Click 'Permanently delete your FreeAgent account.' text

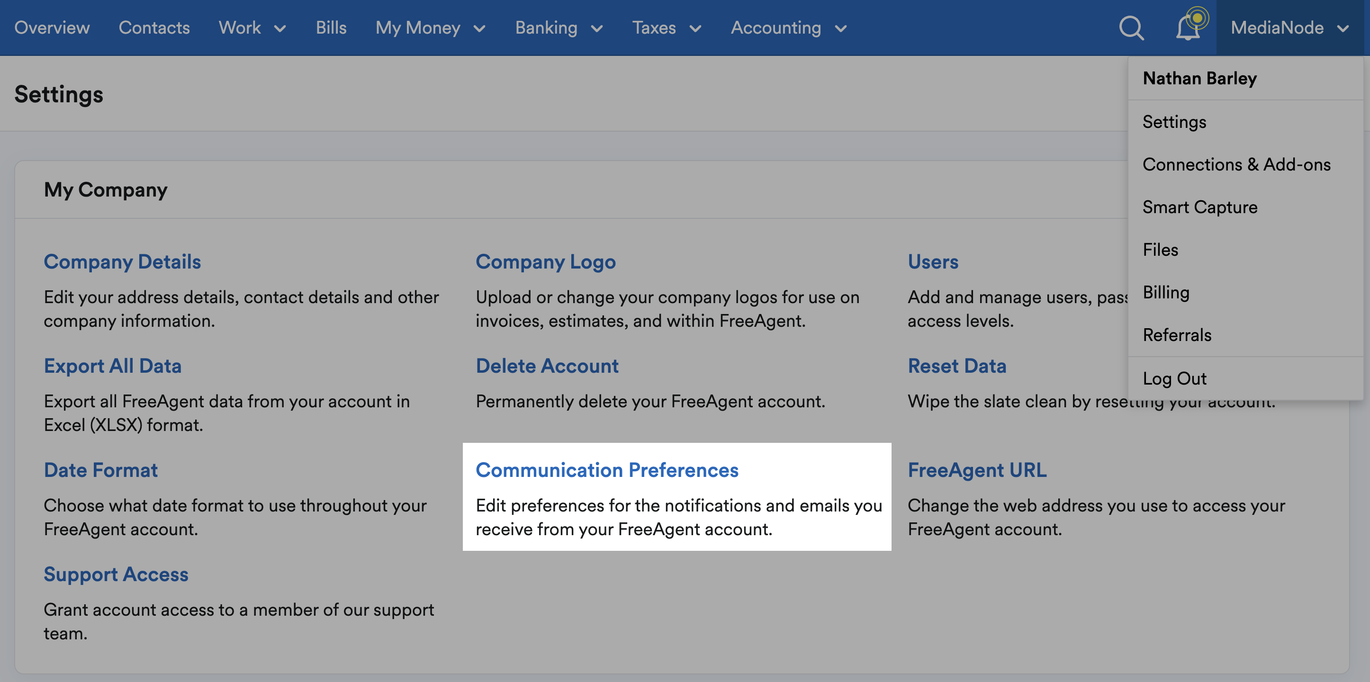tap(650, 401)
